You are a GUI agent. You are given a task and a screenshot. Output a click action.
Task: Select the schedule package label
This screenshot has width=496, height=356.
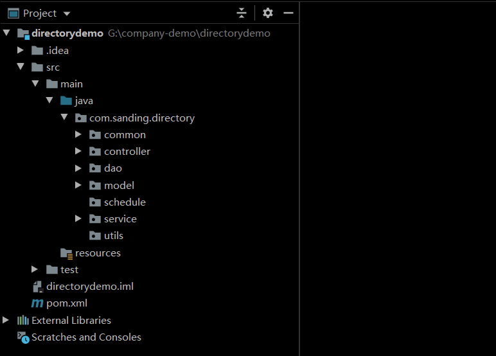point(125,202)
